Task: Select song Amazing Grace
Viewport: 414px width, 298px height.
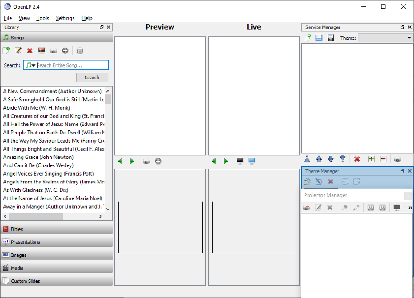Action: (x=38, y=157)
